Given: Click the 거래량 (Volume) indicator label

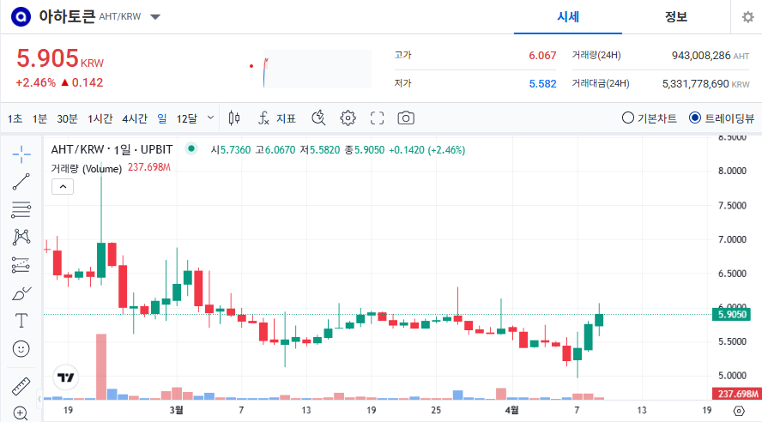Looking at the screenshot, I should 86,168.
